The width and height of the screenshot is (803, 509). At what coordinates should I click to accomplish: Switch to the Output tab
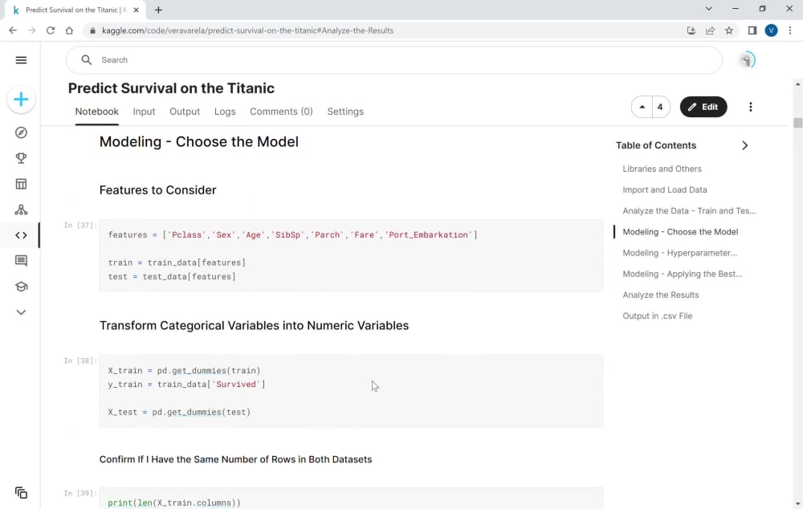point(185,112)
